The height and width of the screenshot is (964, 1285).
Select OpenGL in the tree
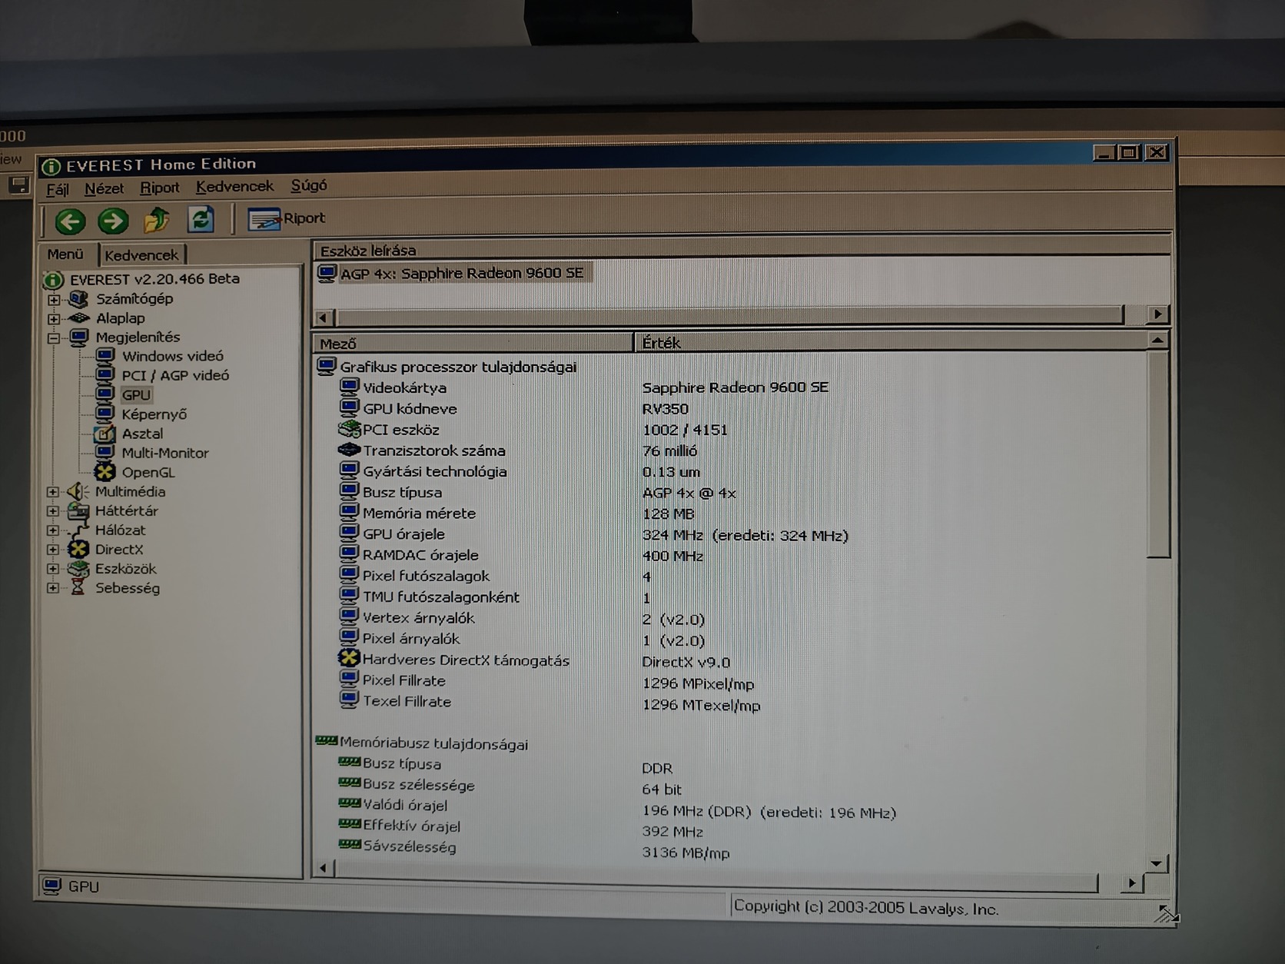[148, 473]
